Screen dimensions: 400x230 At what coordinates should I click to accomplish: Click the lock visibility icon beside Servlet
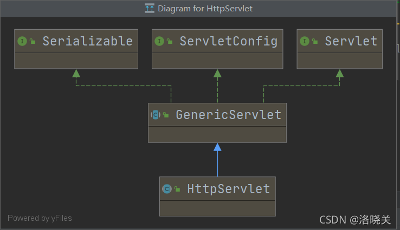point(315,41)
